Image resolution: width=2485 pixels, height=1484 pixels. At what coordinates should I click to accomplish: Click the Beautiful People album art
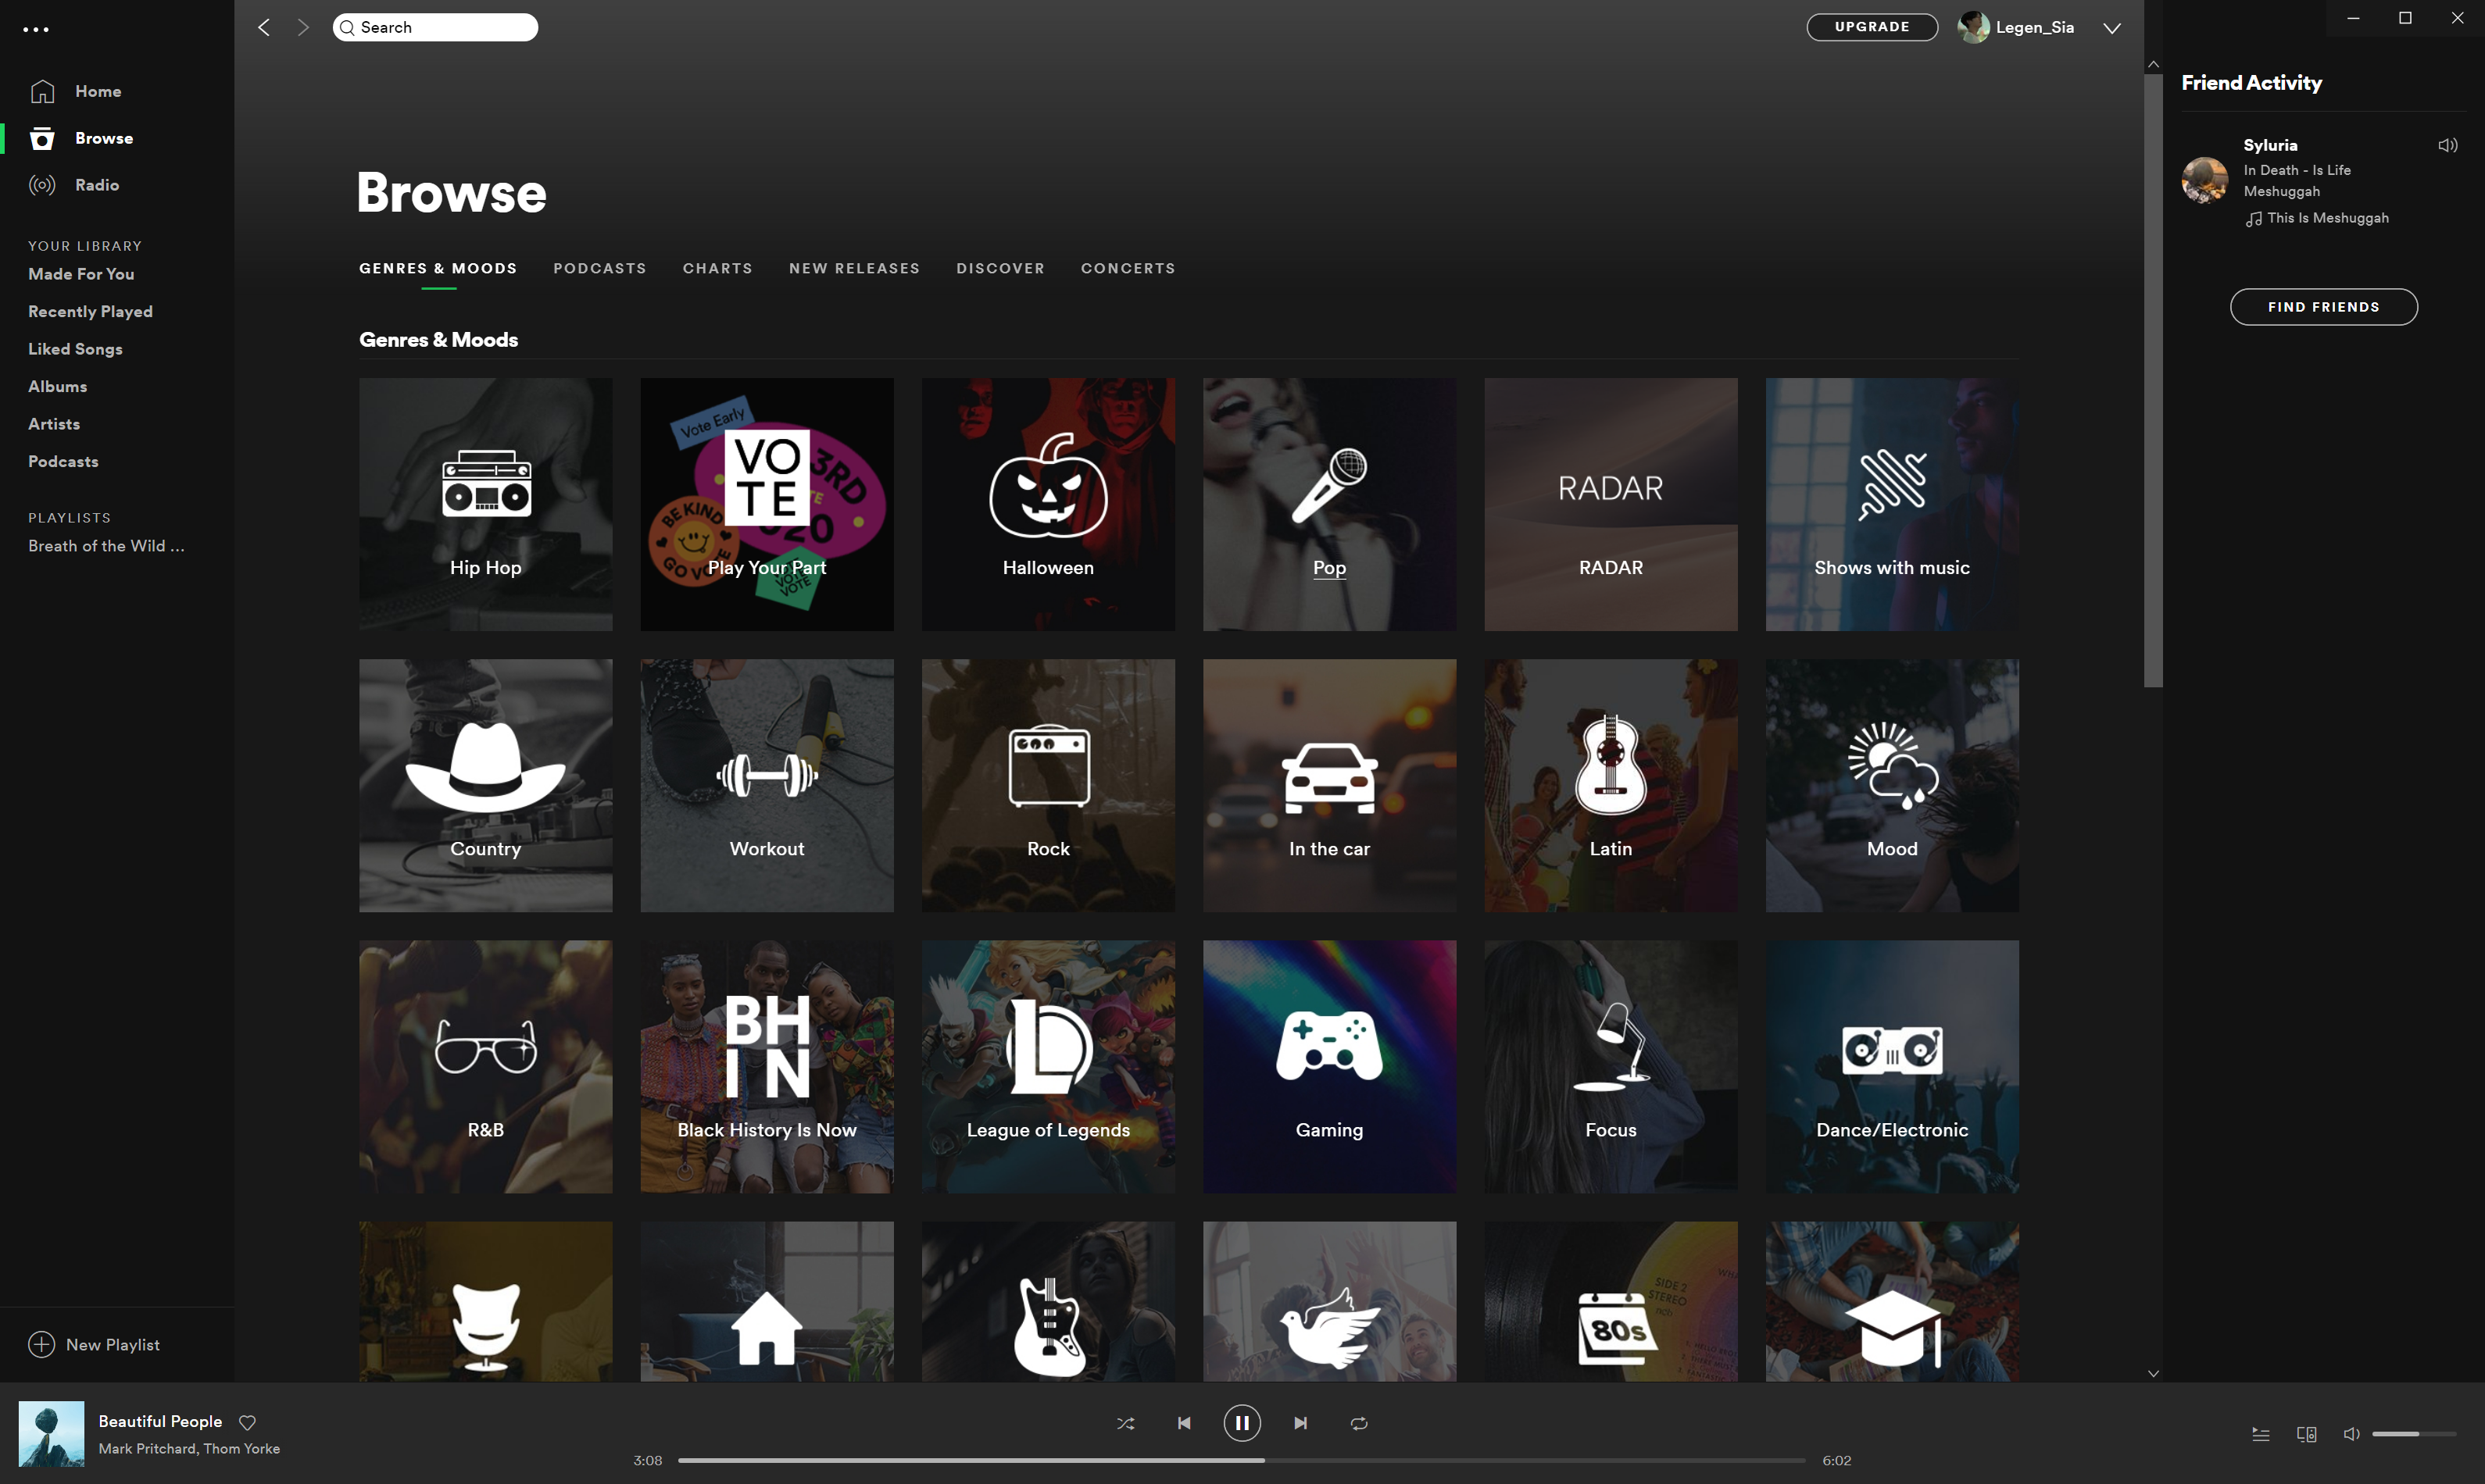coord(51,1433)
